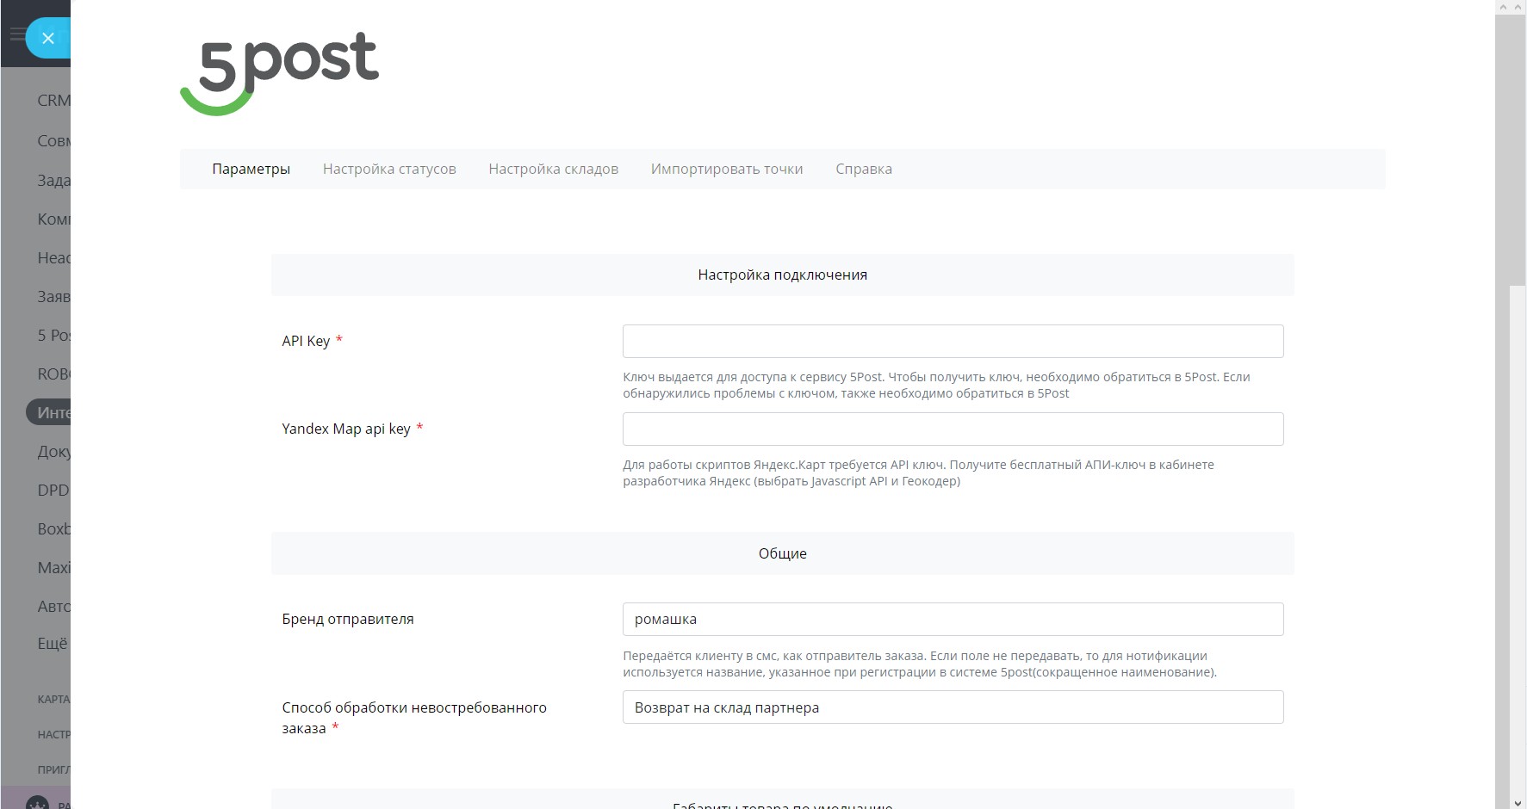Click the Общие section header
This screenshot has height=809, width=1527.
(782, 553)
